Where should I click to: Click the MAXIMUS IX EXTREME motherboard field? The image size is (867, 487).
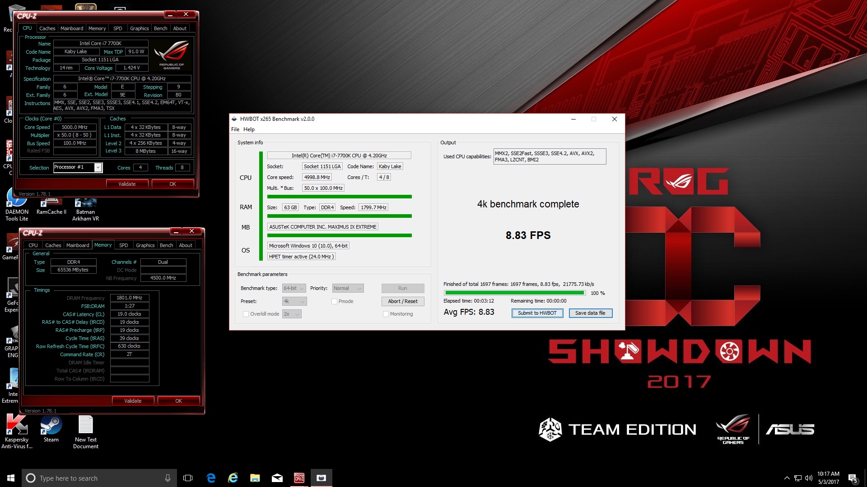[x=322, y=227]
